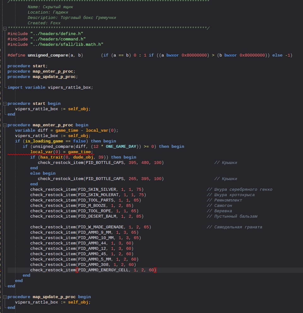Click 'Description: Торговый бокс Гремучки' comment
Image resolution: width=303 pixels, height=313 pixels.
coord(72,18)
